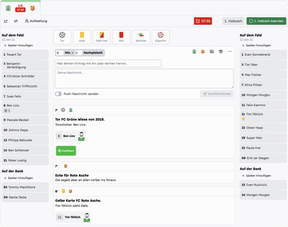Click the headline input field
The width and height of the screenshot is (288, 227).
(x=108, y=63)
